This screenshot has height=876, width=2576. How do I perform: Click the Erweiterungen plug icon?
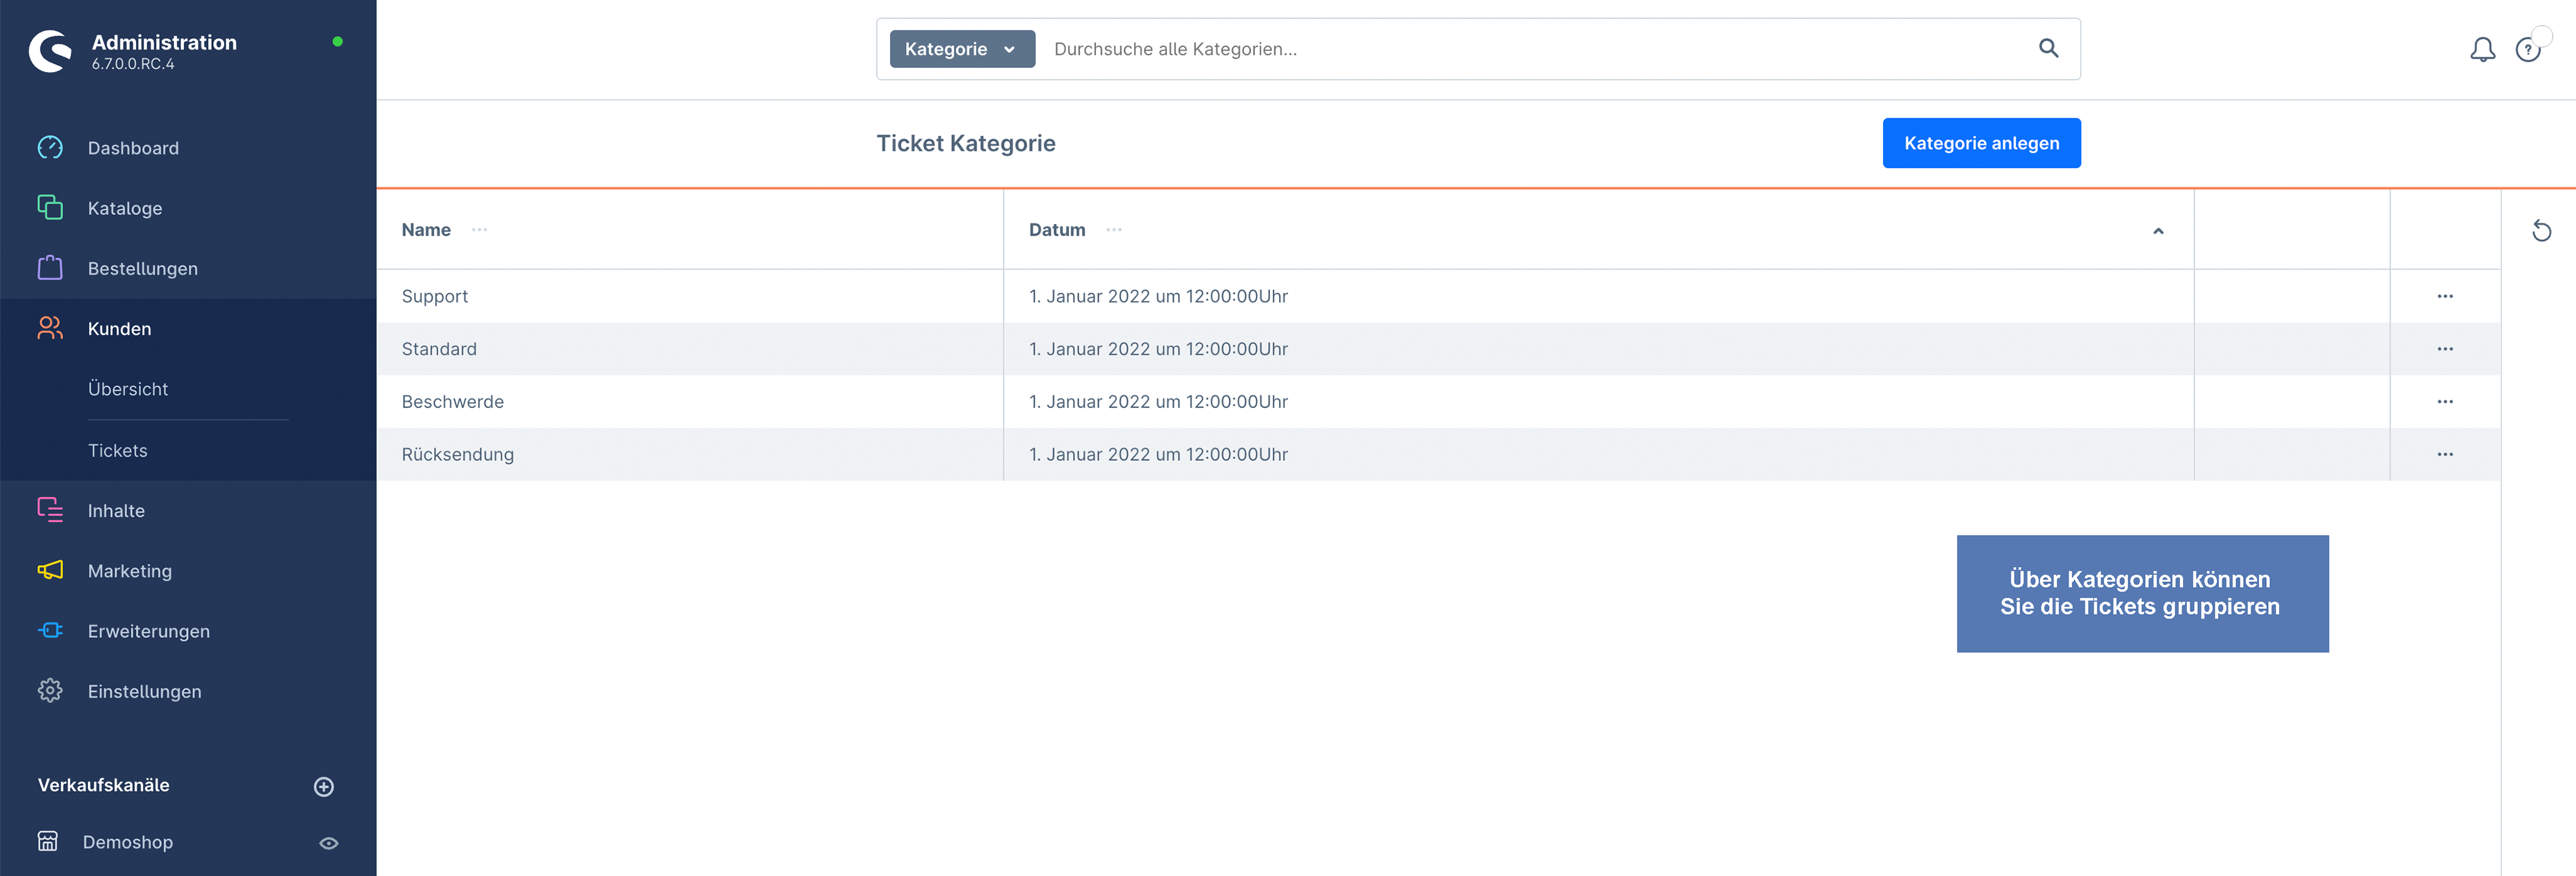point(50,630)
